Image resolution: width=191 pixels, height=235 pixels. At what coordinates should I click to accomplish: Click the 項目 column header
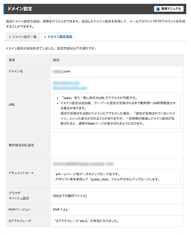coord(12,60)
